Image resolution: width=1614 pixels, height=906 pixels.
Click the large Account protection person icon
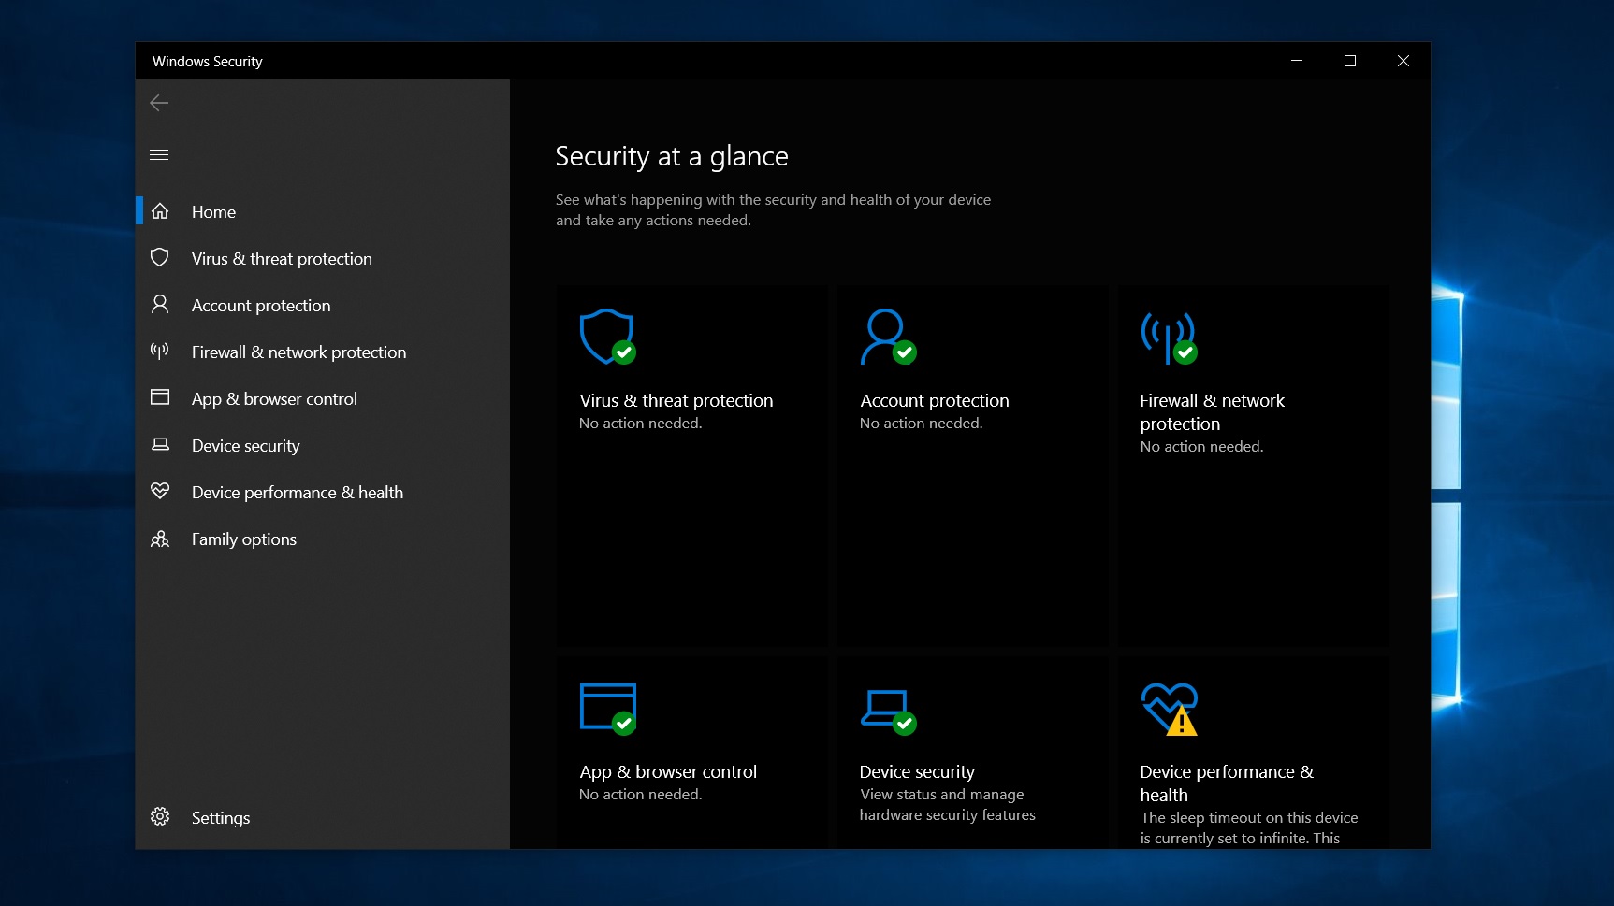[889, 337]
